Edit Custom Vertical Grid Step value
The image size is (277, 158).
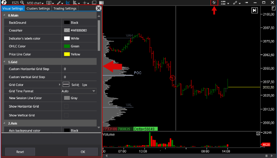(x=79, y=77)
